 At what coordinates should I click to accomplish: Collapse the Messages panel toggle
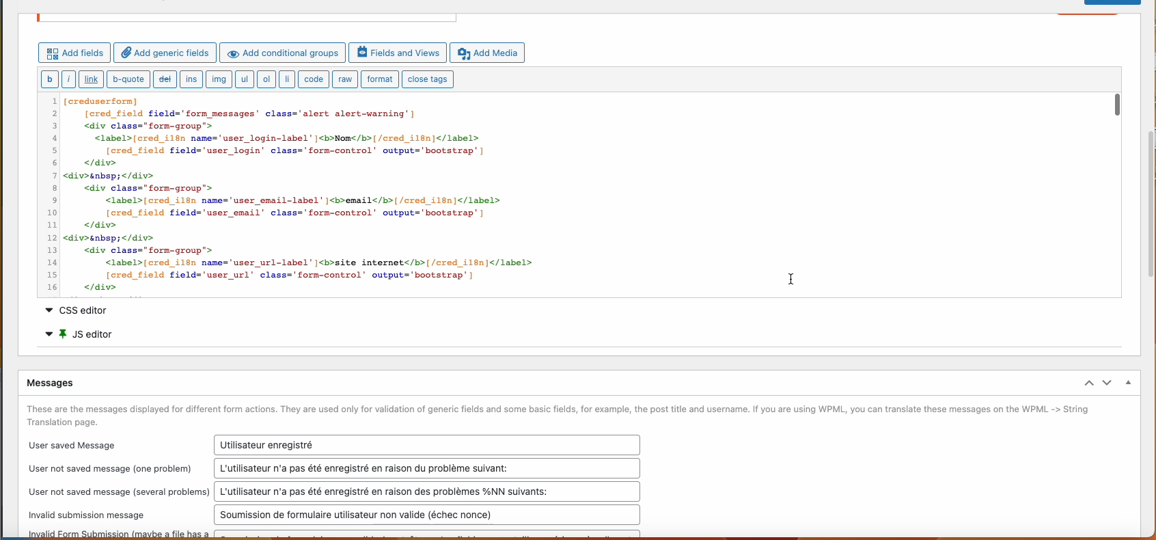tap(1128, 383)
